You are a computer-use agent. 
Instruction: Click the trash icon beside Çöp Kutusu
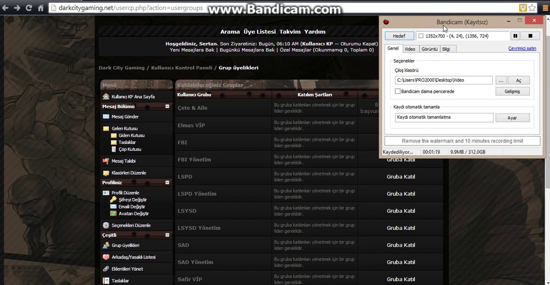pyautogui.click(x=114, y=149)
